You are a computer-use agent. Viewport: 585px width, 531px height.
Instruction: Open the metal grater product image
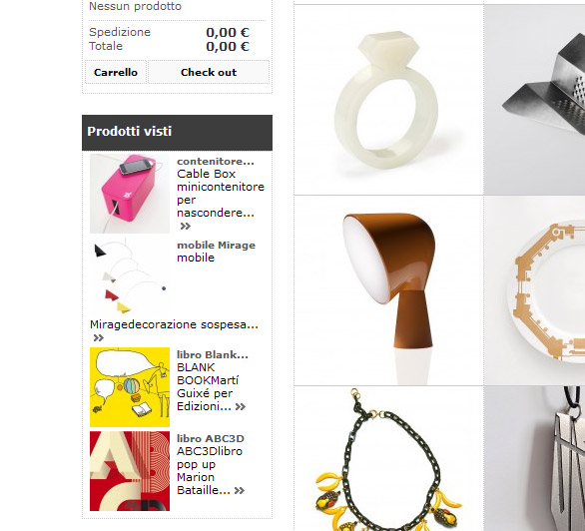[x=535, y=100]
